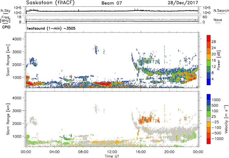Select the "Freq. [MHz]" axis label
The height and width of the screenshot is (158, 229).
5,19
